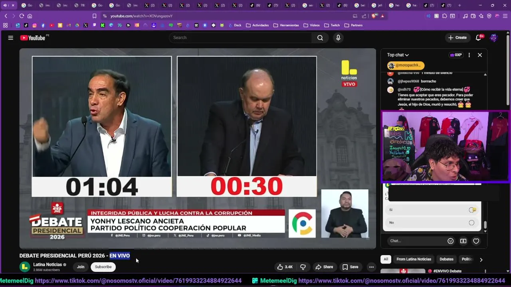Open a new browser tab with plus

[460, 5]
